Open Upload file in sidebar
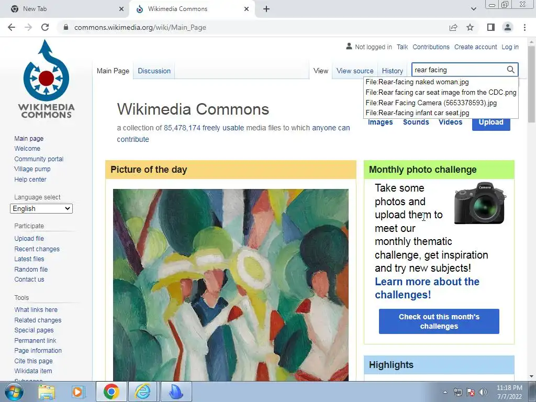Image resolution: width=536 pixels, height=402 pixels. point(29,239)
